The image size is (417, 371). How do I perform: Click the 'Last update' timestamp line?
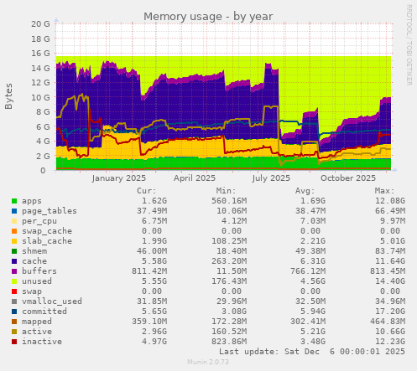(x=312, y=352)
